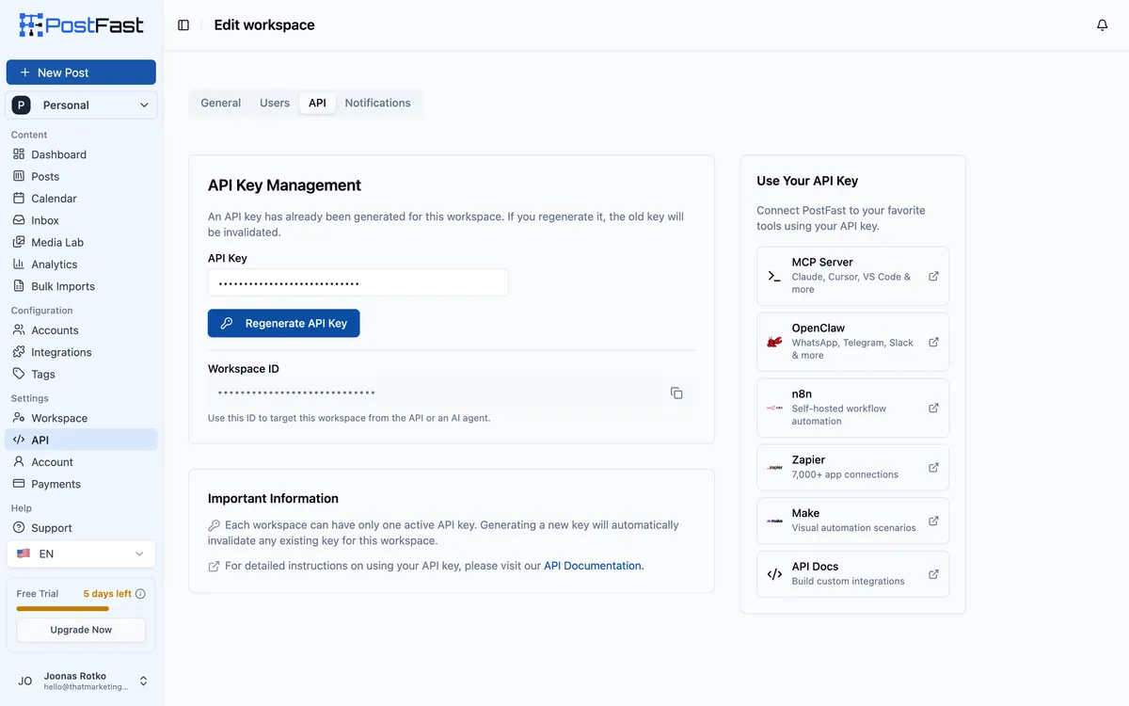Expand the Personal workspace dropdown
Screen dimensions: 1129x706
(82, 105)
